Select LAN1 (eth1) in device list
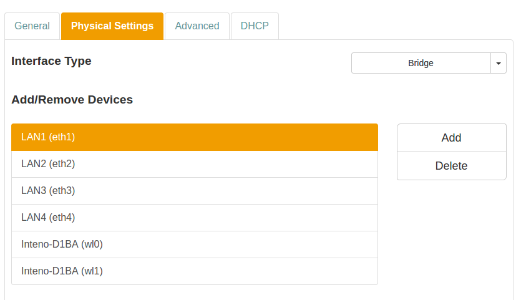The image size is (516, 300). tap(194, 137)
